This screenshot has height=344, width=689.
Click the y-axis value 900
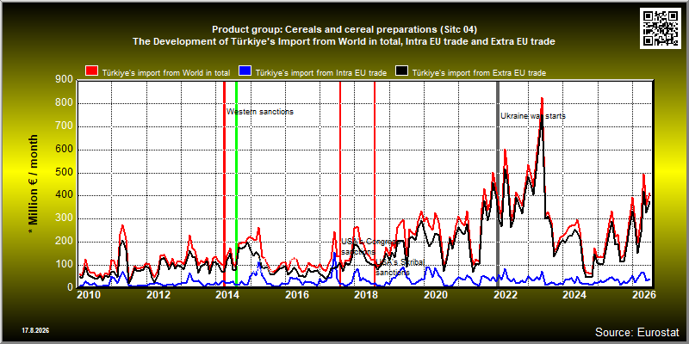coord(65,80)
